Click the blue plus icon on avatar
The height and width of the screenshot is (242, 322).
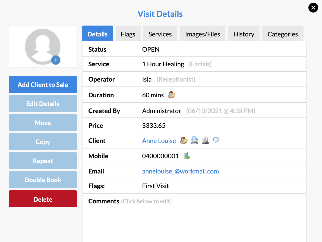tap(56, 60)
